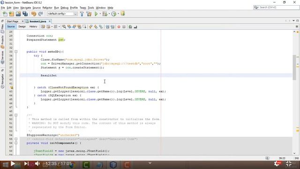This screenshot has height=169, width=300.
Task: Click the editor vertical scrollbar thumb
Action: point(294,68)
